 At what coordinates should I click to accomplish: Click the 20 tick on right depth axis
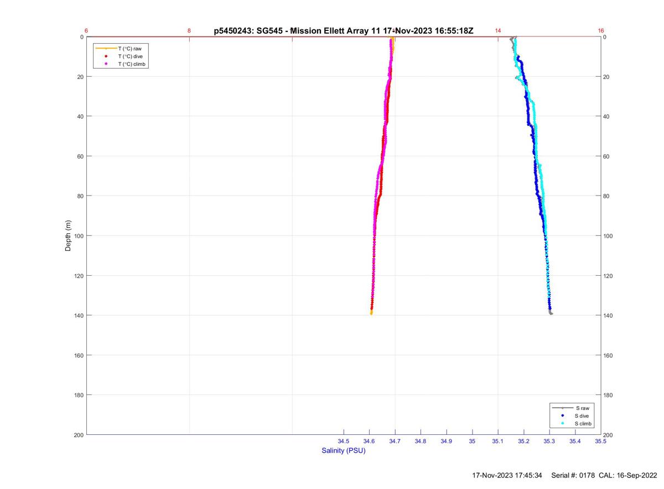click(607, 77)
